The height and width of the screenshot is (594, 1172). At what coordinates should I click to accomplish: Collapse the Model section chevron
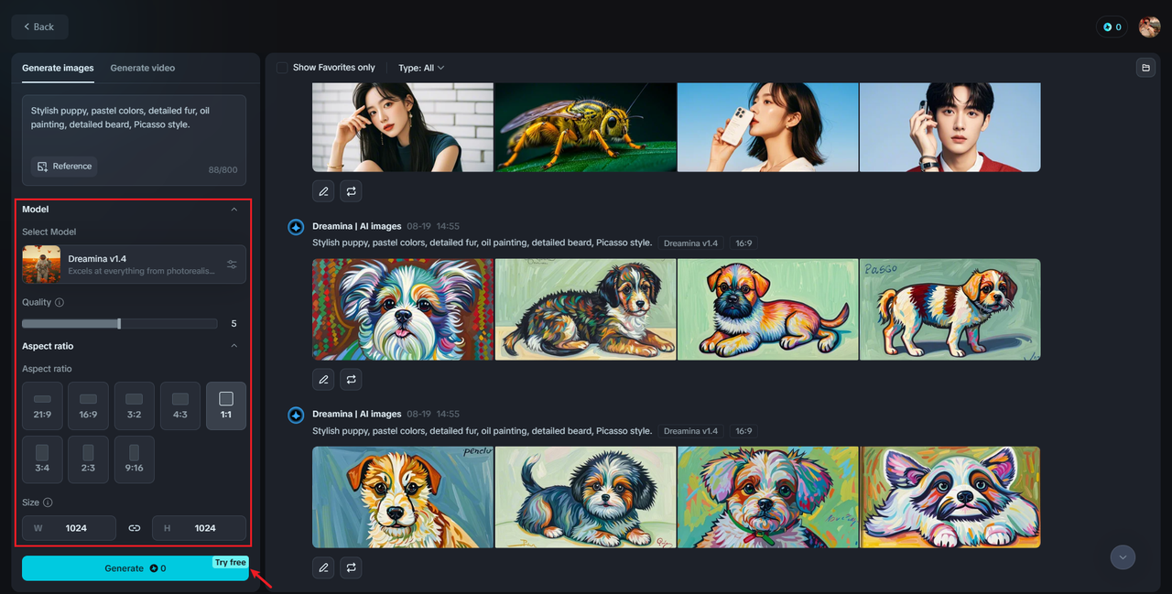233,210
